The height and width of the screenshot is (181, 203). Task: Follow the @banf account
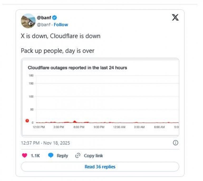61,25
